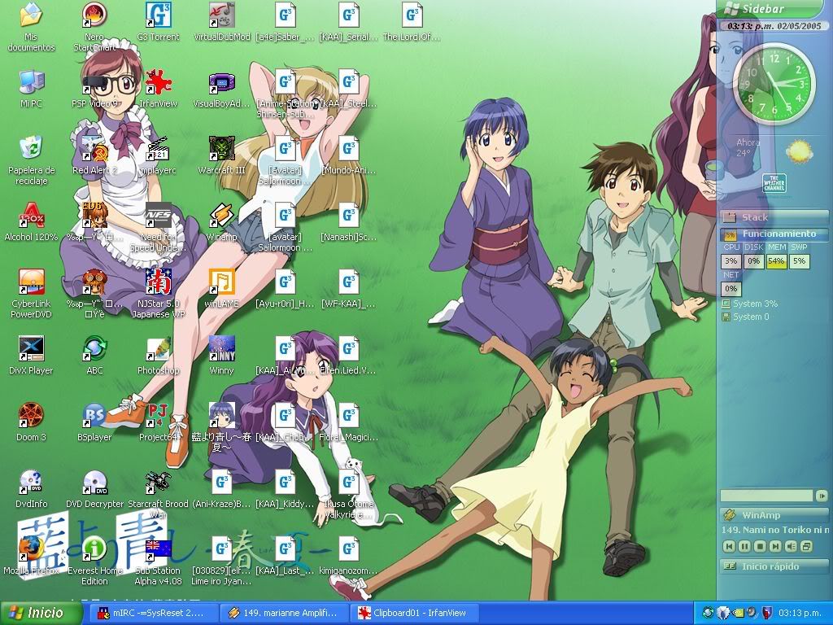This screenshot has height=625, width=833.
Task: Open kimiganozom... torrent file
Action: click(348, 549)
